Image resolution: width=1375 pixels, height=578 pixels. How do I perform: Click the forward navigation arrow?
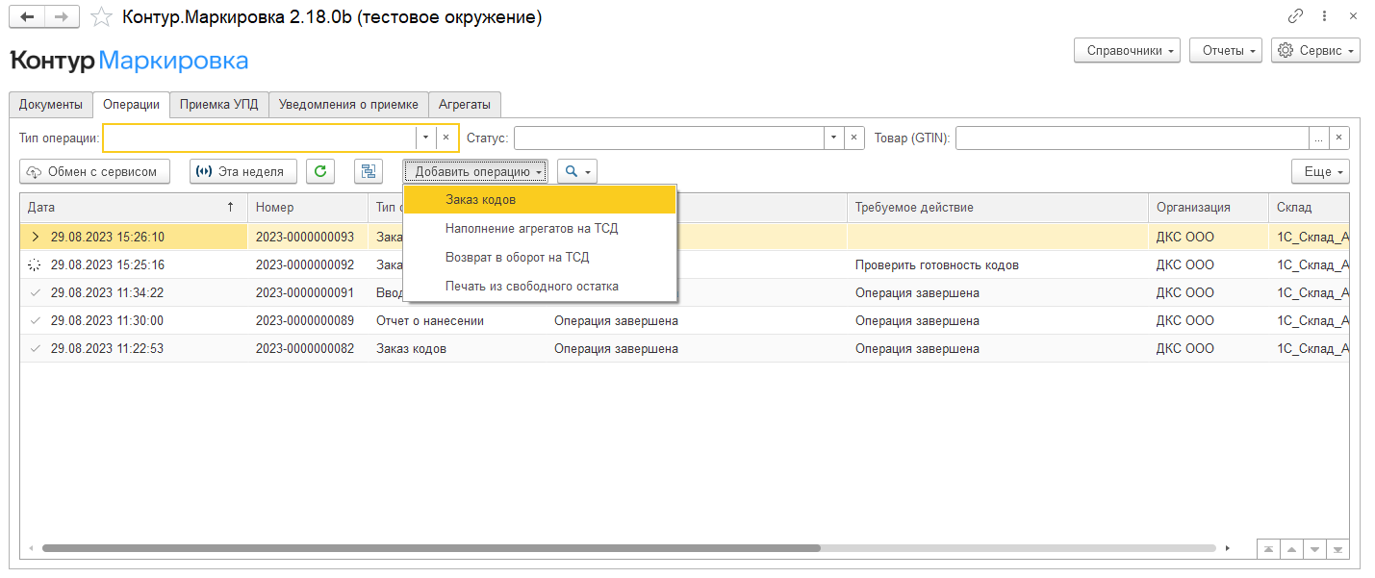click(x=62, y=17)
